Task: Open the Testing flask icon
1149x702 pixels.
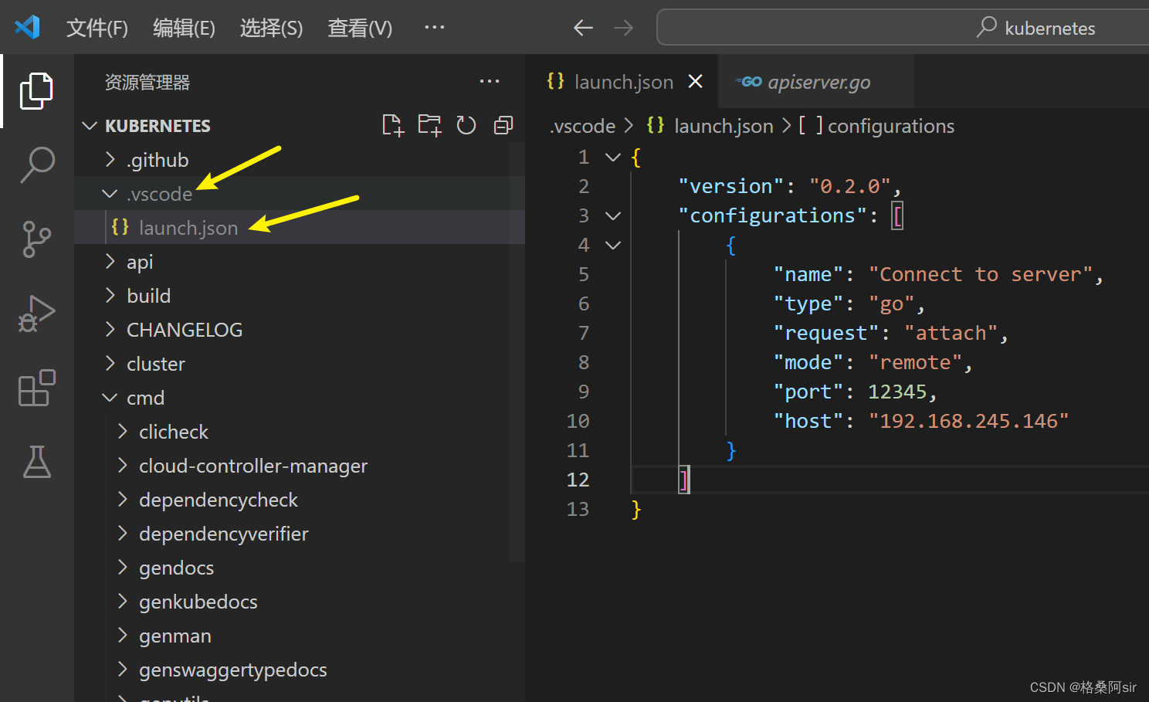Action: pos(36,462)
